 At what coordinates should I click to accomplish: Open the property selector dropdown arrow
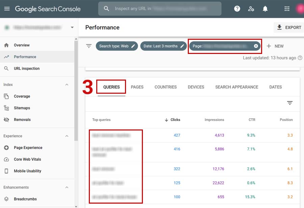pos(72,27)
